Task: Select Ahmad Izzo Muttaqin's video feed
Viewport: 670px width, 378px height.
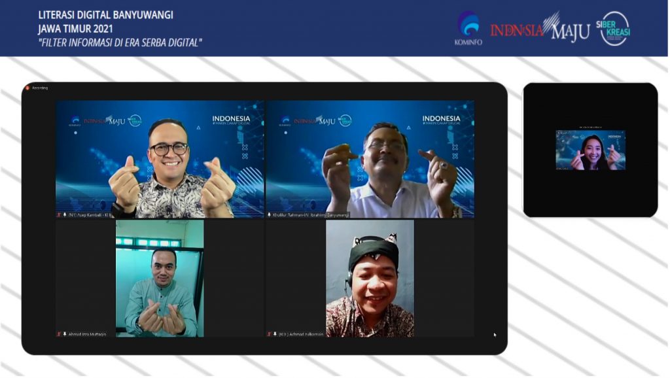Action: tap(160, 278)
